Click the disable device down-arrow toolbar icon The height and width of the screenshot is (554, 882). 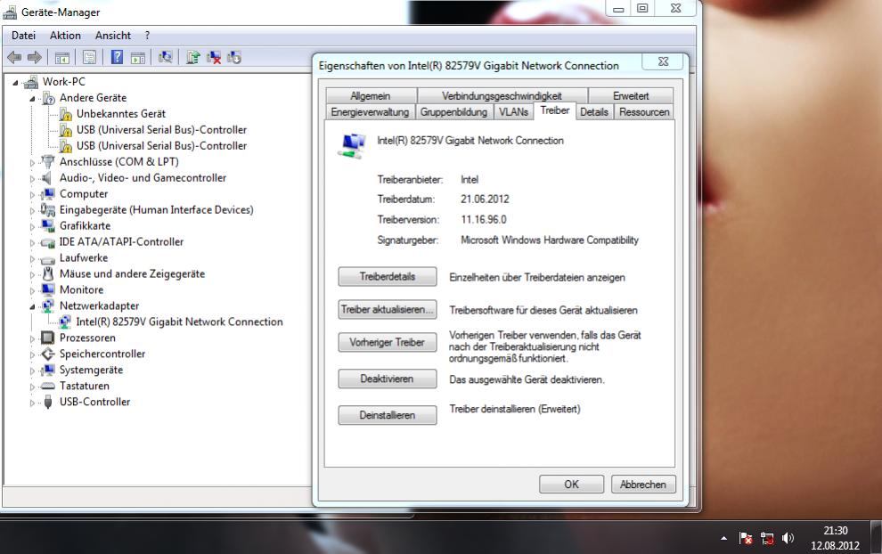pos(234,57)
